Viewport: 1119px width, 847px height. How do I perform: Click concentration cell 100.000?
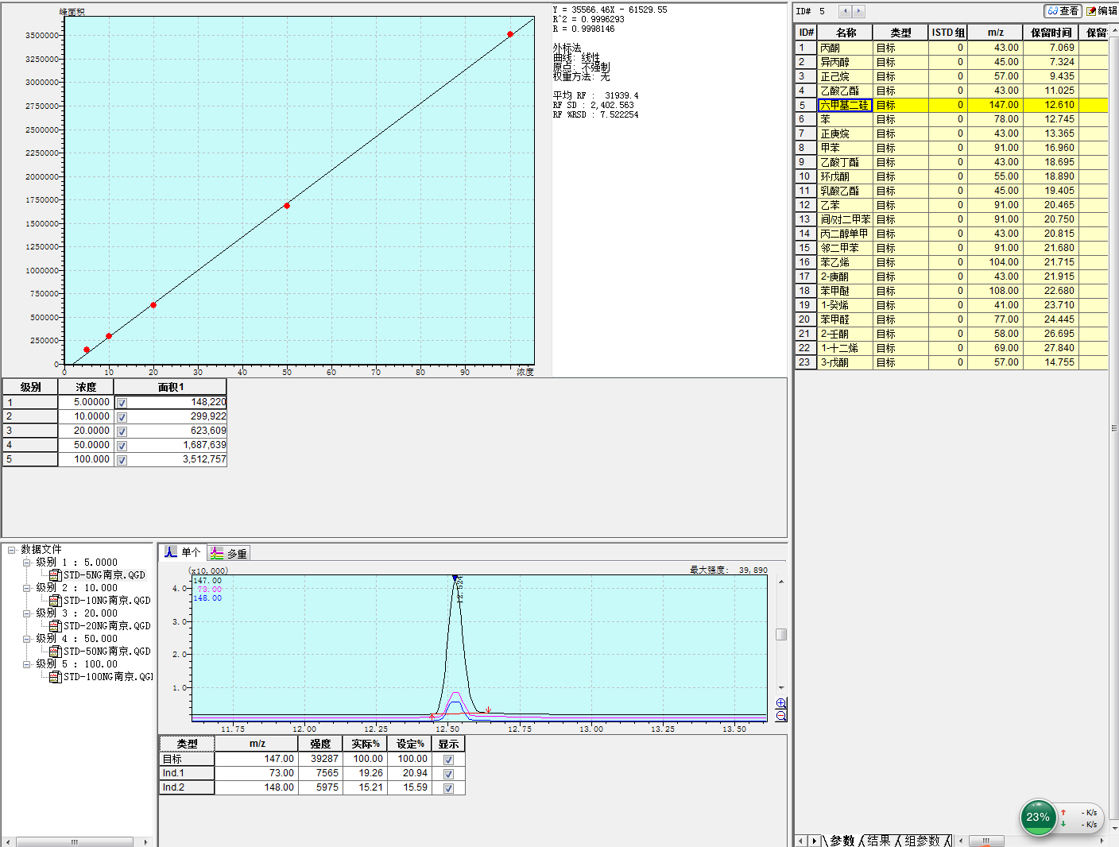pos(86,459)
